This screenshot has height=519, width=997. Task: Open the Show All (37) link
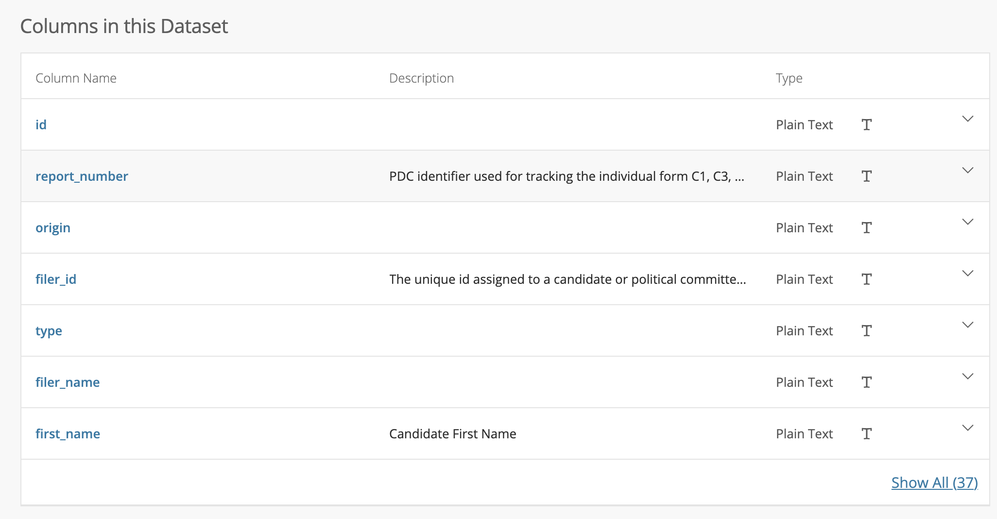934,483
